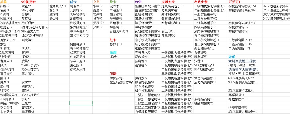The width and height of the screenshot is (290, 114).
Task: Click the 光輝 heading cell
Action: coord(113,52)
